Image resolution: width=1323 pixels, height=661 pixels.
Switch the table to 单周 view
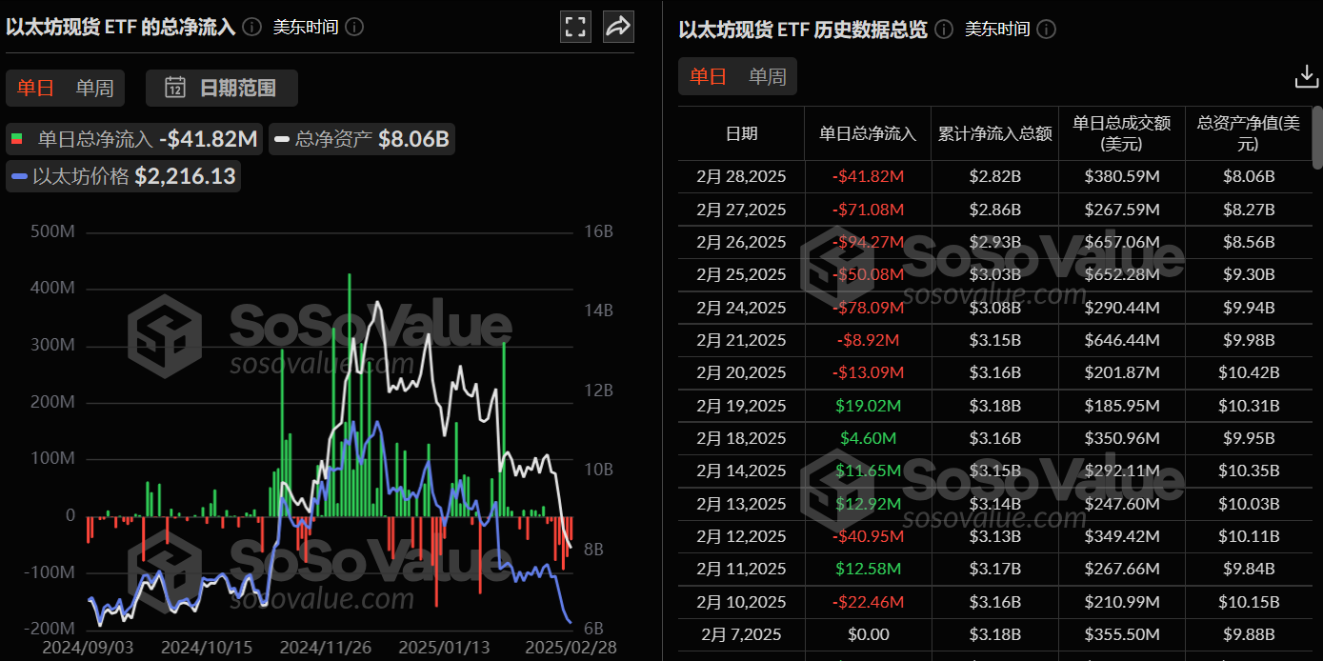[x=767, y=76]
